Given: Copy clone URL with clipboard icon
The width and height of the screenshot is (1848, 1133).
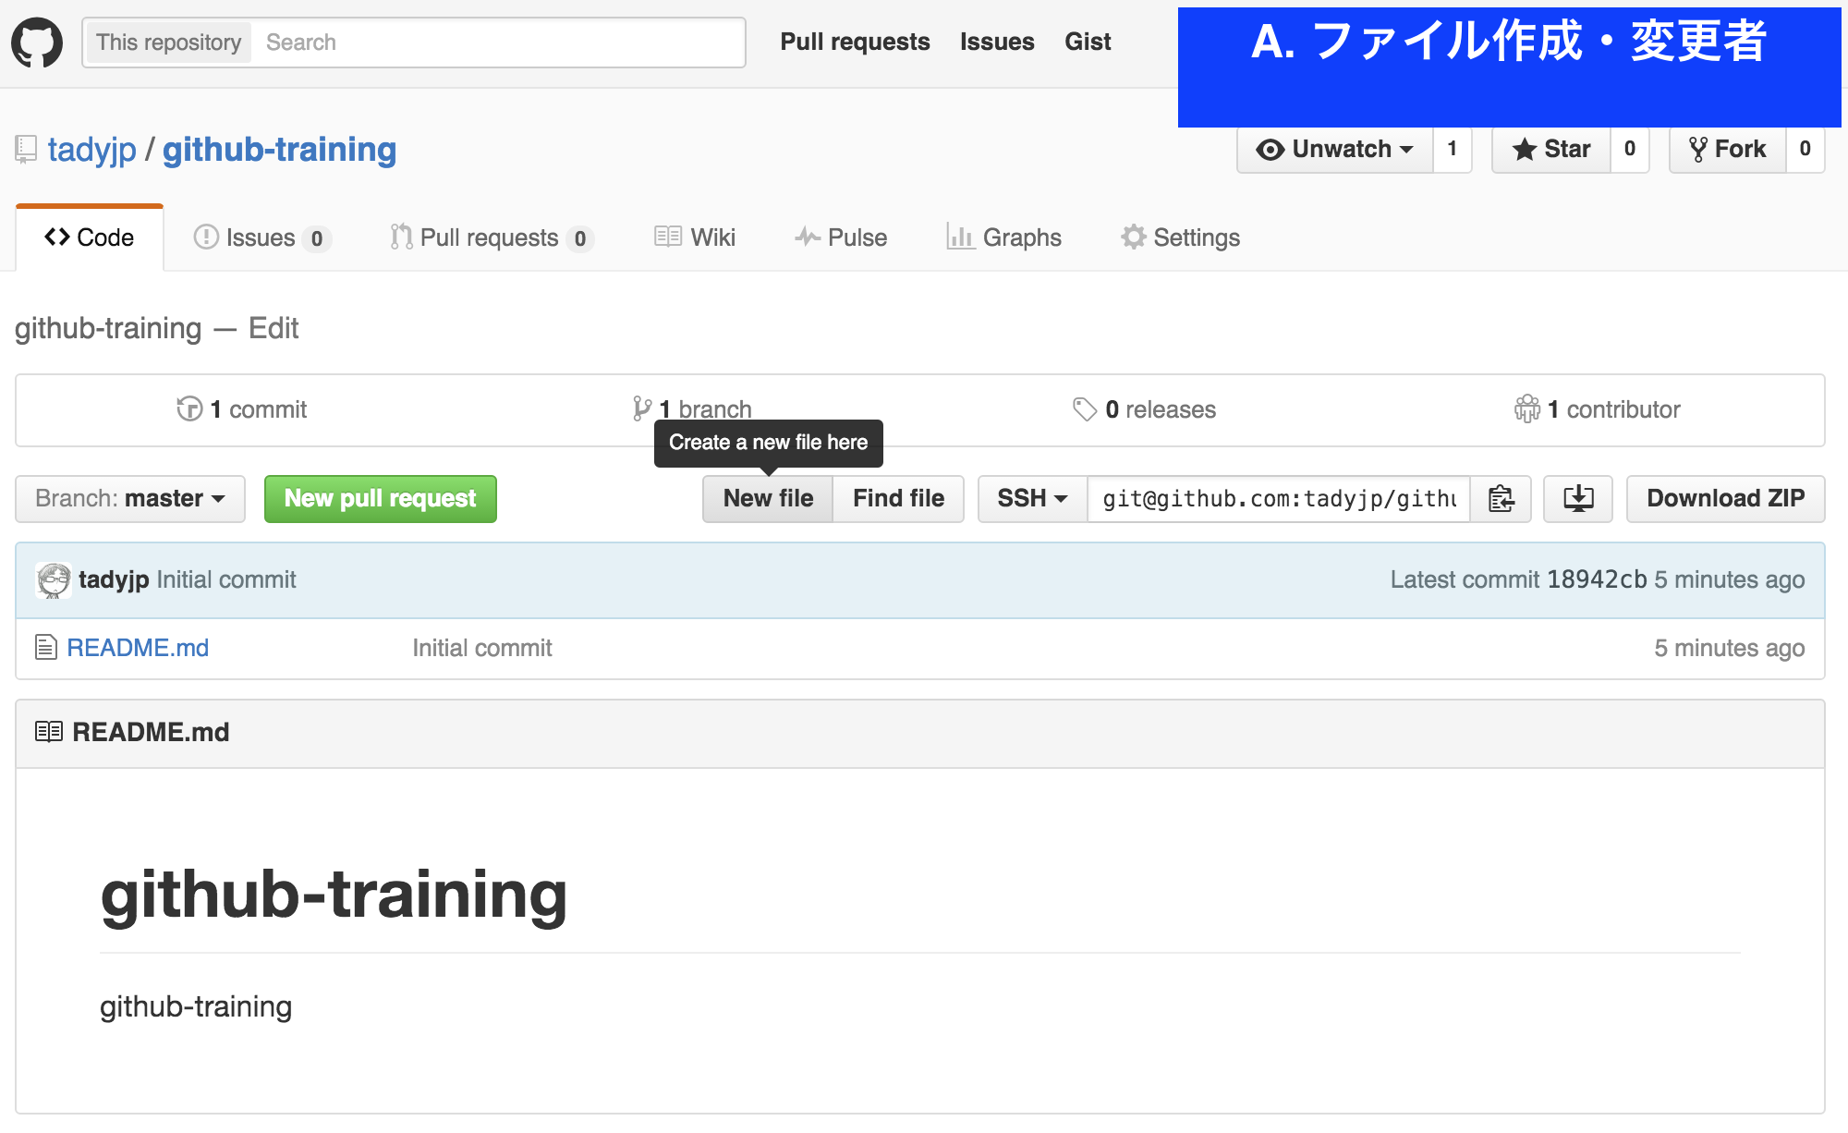Looking at the screenshot, I should (x=1501, y=499).
